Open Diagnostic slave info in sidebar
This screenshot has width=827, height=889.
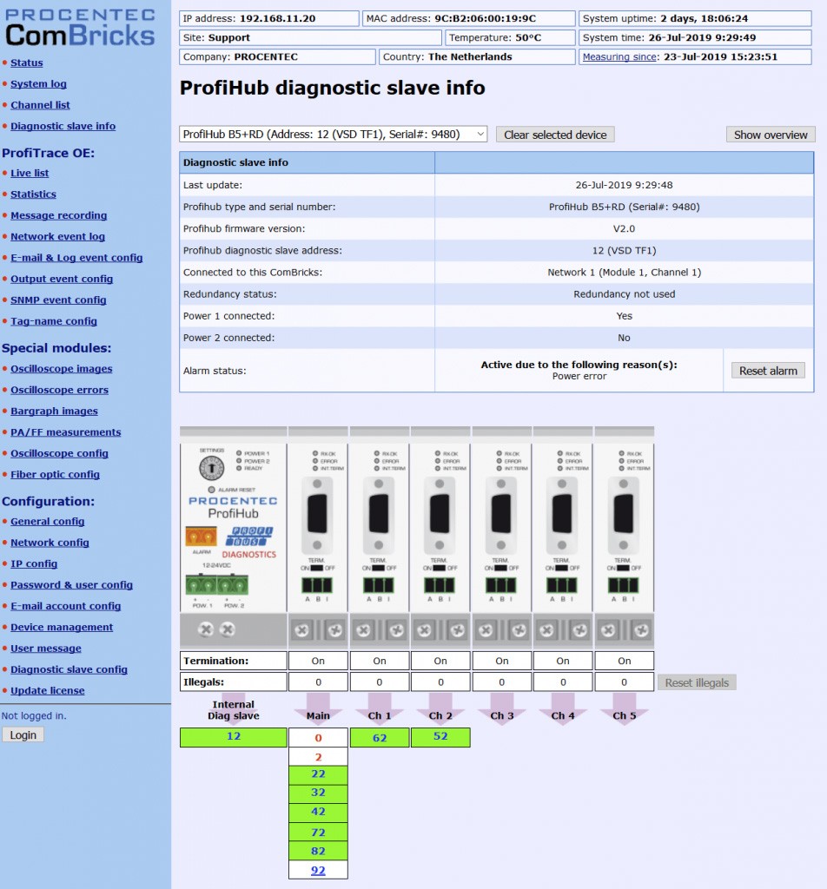point(63,126)
